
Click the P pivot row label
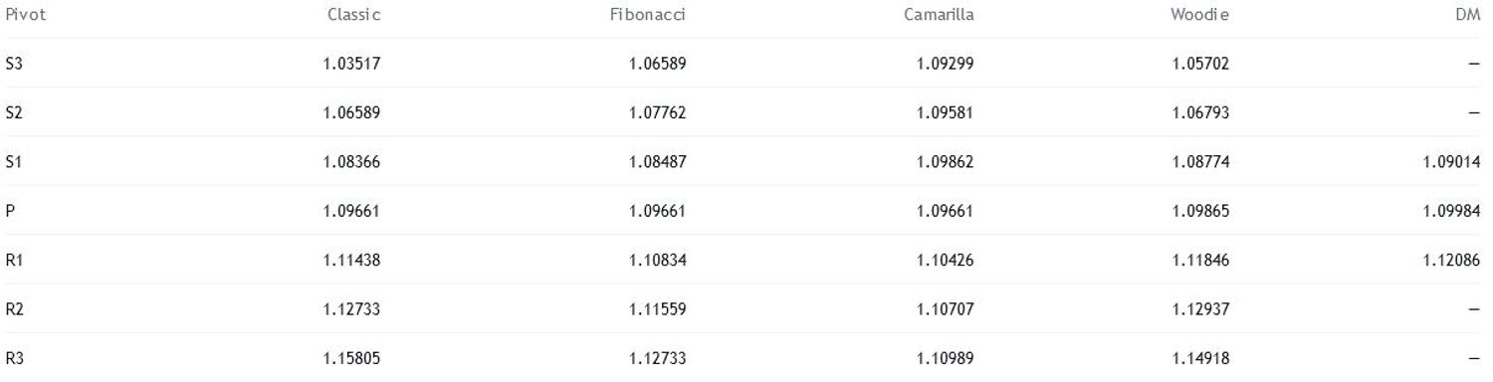pyautogui.click(x=10, y=211)
